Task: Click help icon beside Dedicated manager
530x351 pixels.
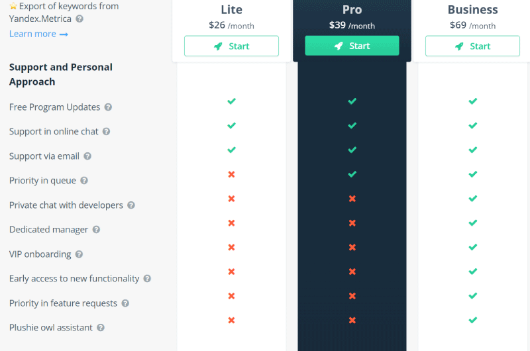Action: (x=96, y=230)
